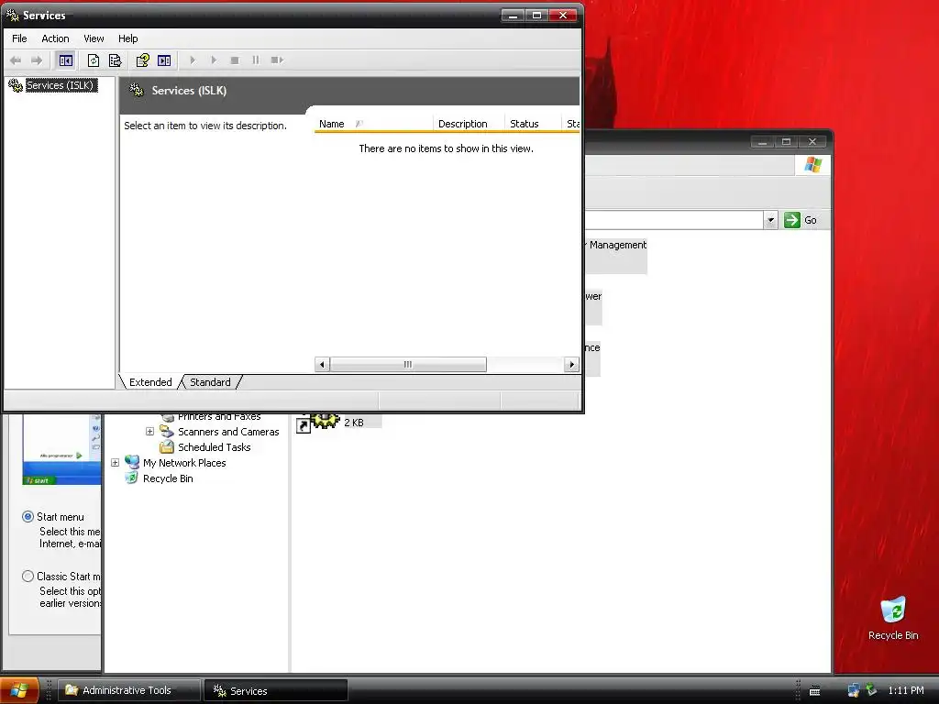
Task: Maximize the Administrative Tools window
Action: pyautogui.click(x=786, y=142)
